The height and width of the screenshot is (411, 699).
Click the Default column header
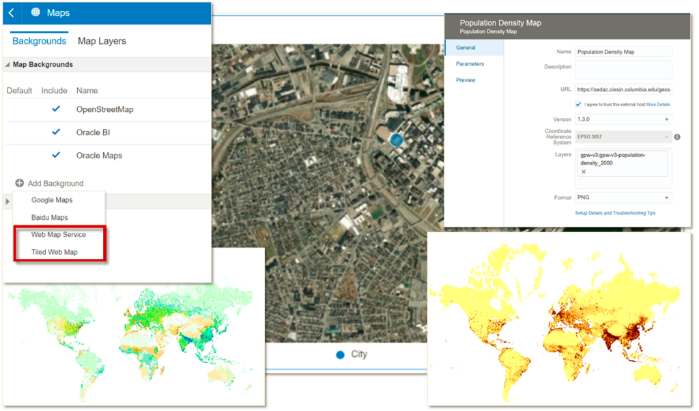click(x=19, y=91)
